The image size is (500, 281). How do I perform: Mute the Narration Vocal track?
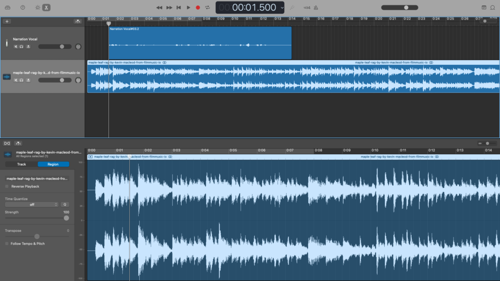pos(16,46)
